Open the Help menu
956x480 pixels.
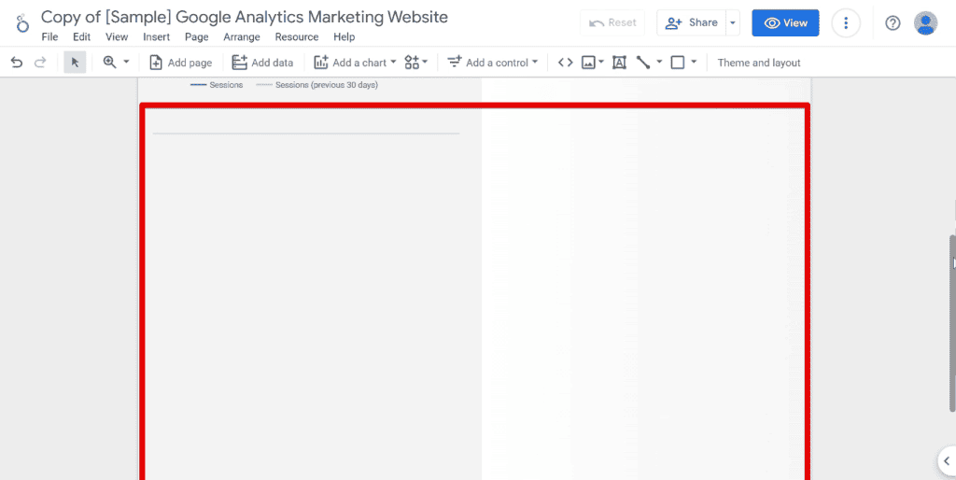[344, 36]
